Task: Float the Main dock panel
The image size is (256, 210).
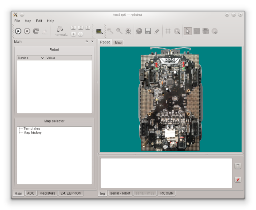Action: tap(87, 41)
